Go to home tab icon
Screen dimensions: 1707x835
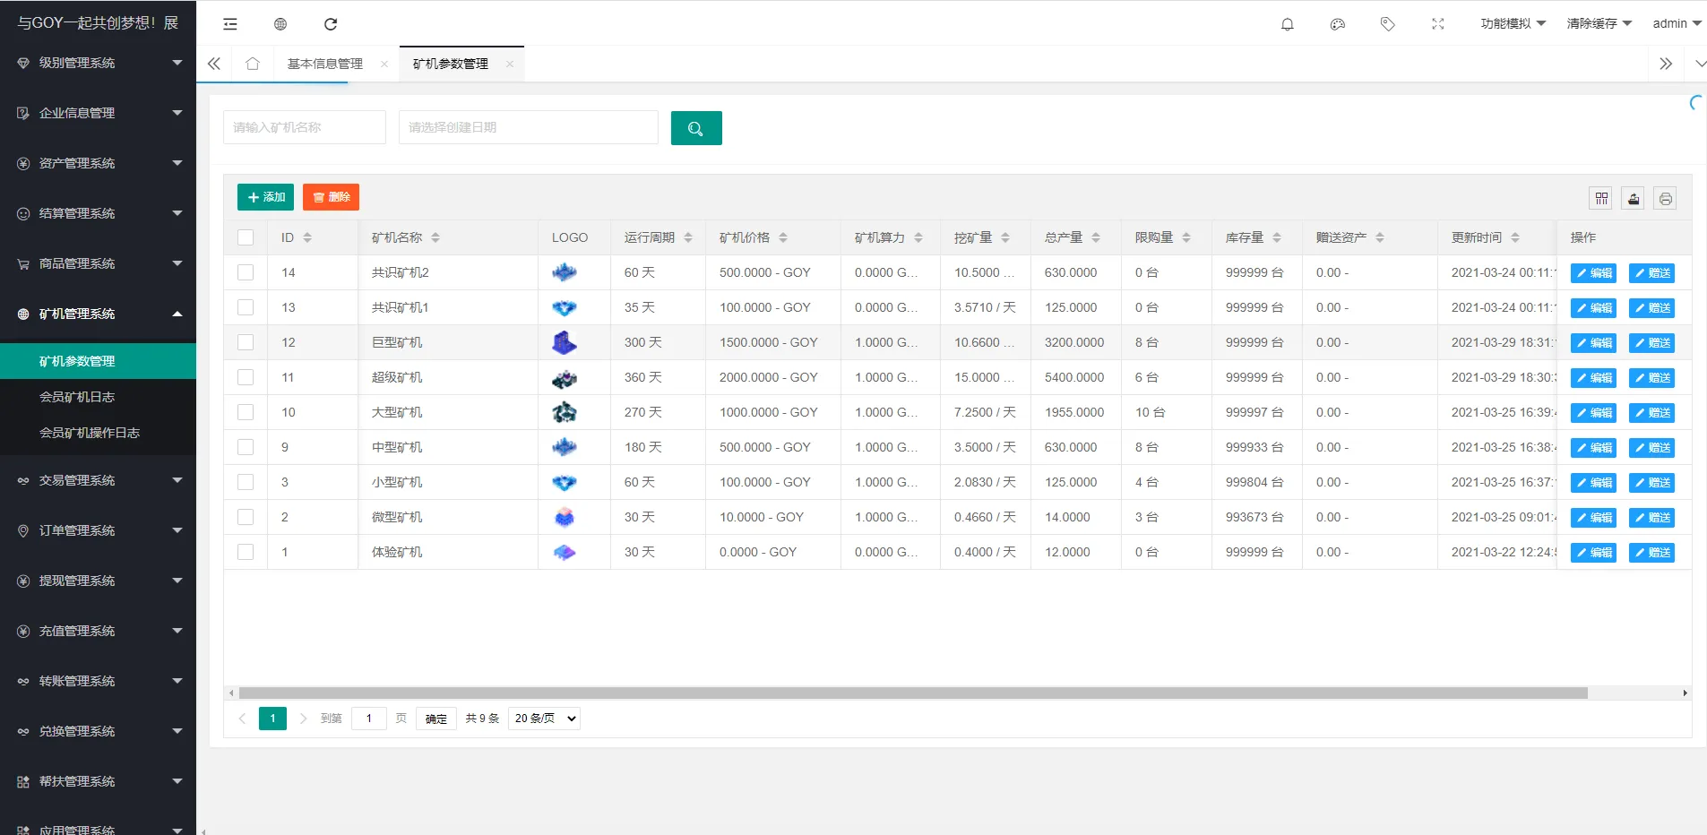pos(253,64)
